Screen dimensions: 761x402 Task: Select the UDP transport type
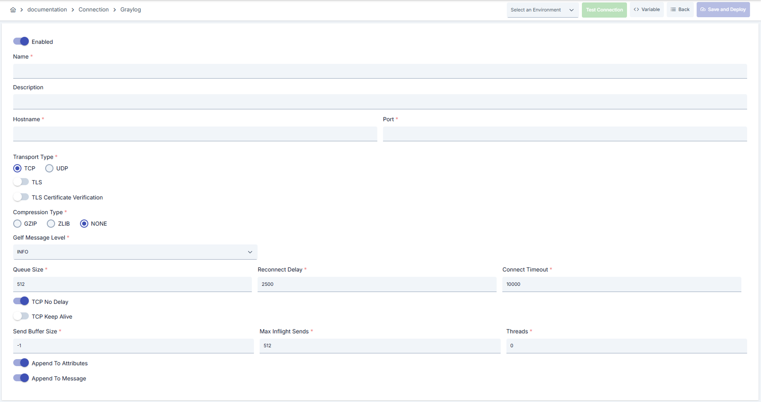coord(49,168)
